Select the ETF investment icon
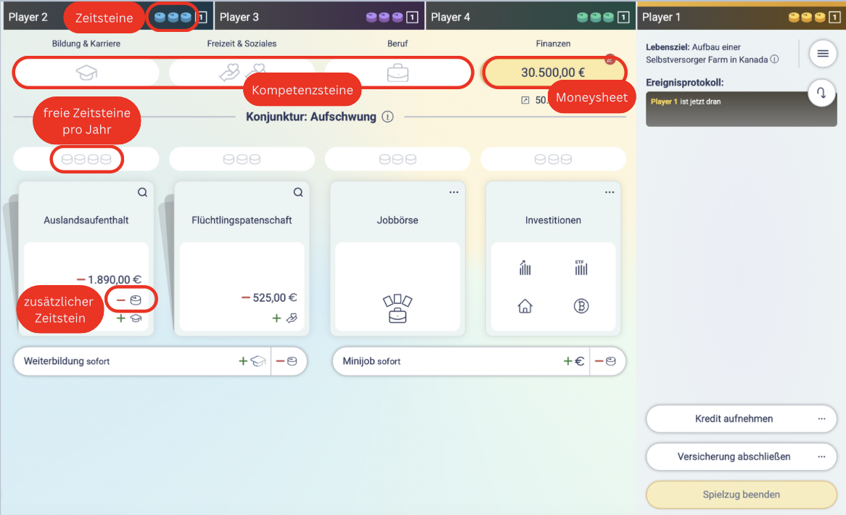 pos(580,268)
